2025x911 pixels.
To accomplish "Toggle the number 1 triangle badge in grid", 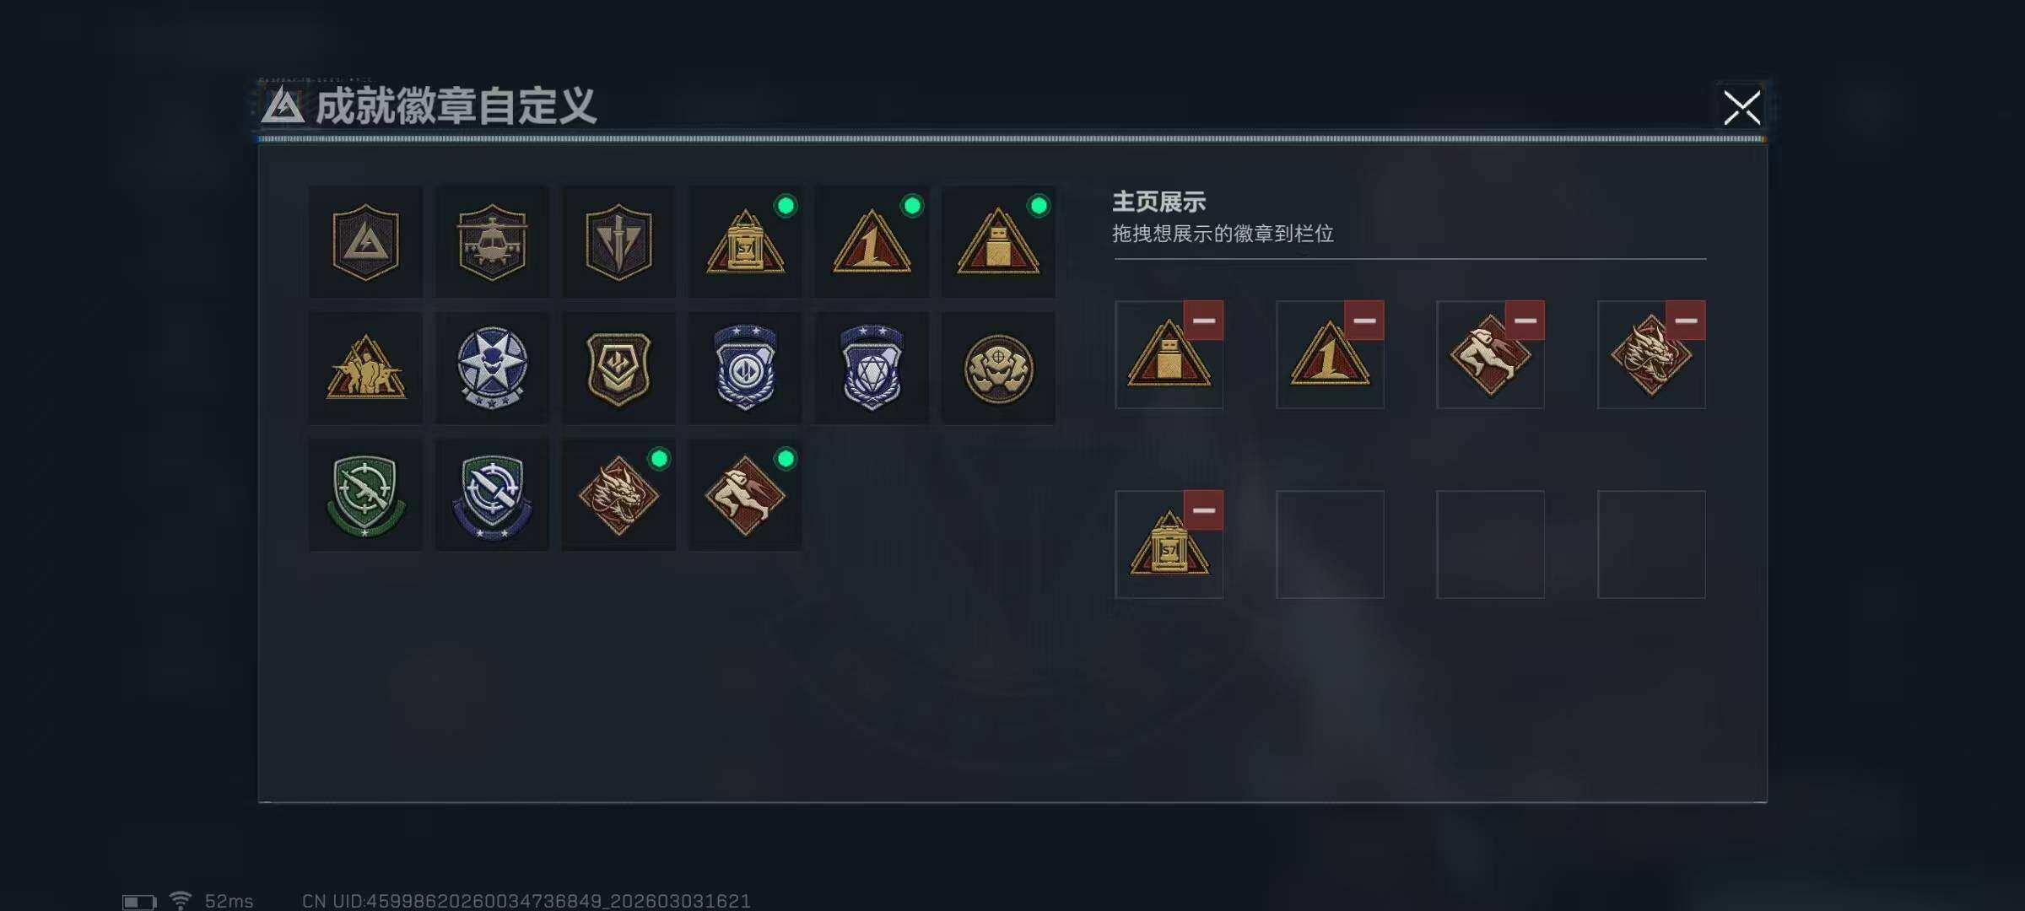I will (x=872, y=242).
